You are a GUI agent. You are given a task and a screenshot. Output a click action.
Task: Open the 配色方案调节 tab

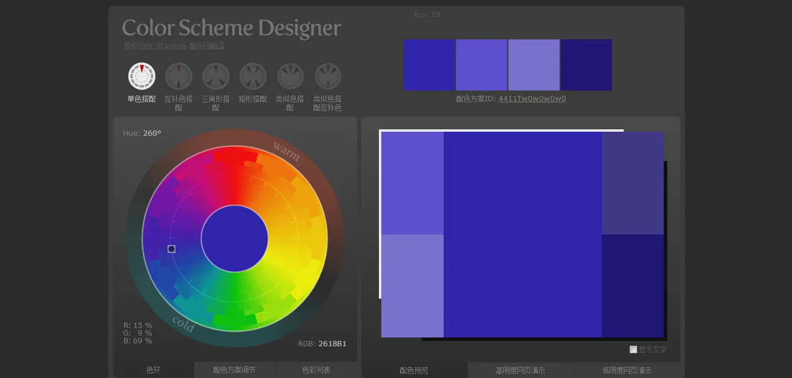click(234, 370)
